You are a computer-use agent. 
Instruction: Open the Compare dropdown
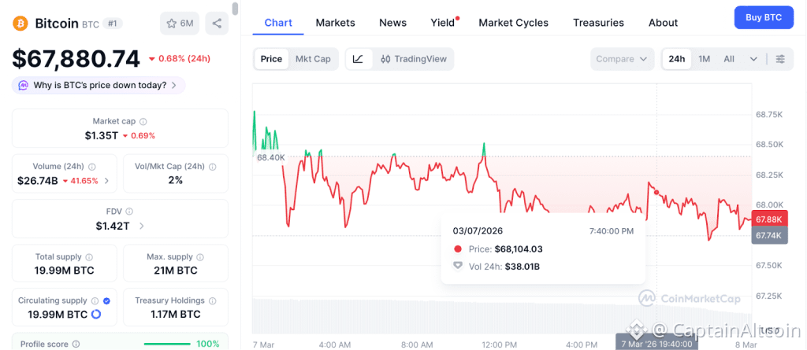pos(622,59)
